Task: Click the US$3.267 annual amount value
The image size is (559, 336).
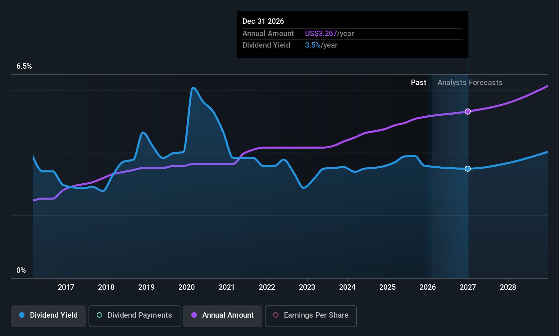Action: [x=321, y=34]
